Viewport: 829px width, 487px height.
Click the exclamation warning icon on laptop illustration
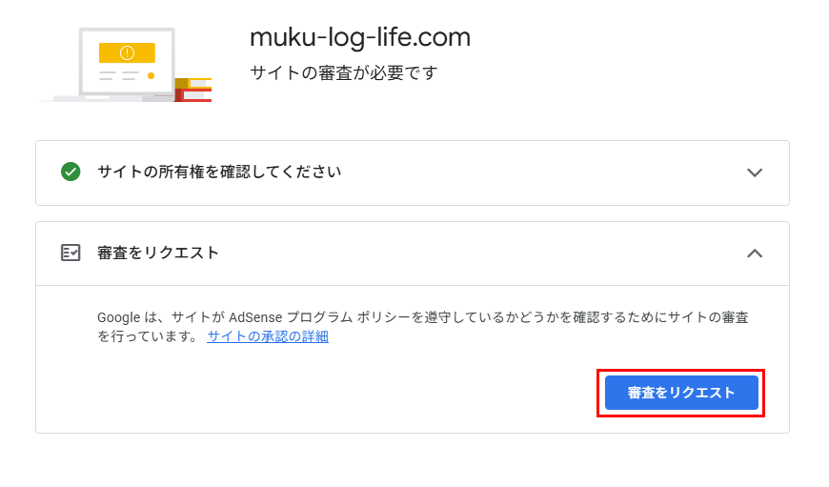coord(127,52)
